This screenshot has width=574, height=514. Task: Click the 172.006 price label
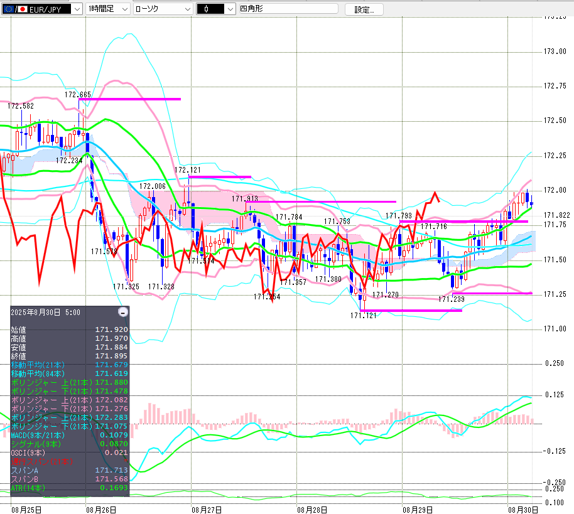click(x=152, y=186)
